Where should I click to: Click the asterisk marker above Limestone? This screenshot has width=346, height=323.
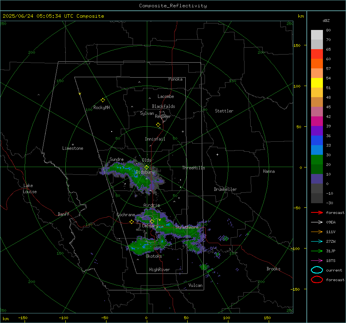(x=73, y=145)
